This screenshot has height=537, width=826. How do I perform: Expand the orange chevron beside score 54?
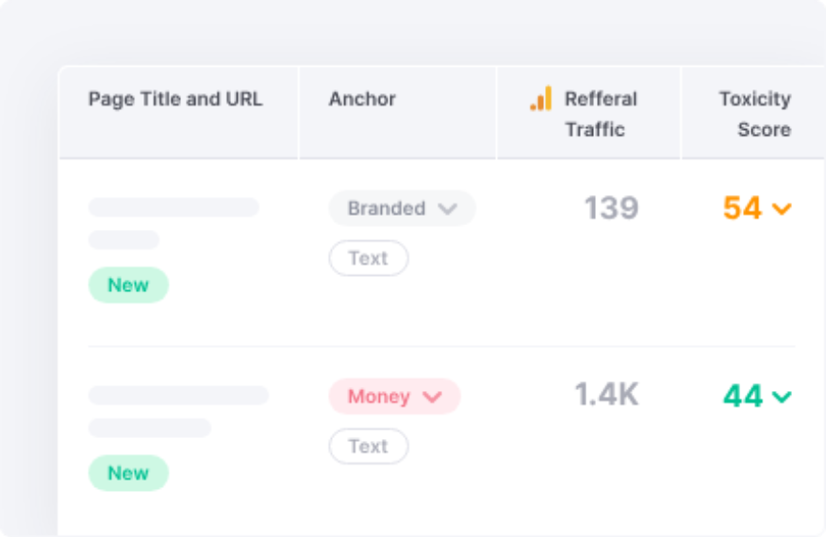click(x=782, y=209)
